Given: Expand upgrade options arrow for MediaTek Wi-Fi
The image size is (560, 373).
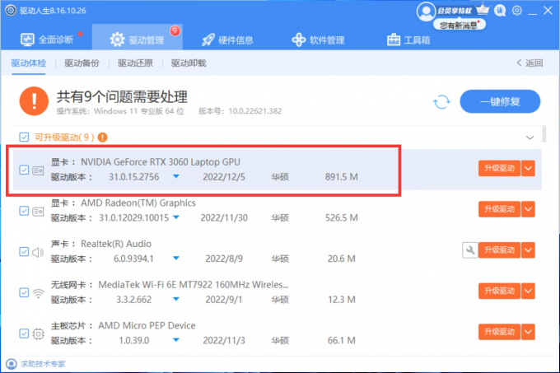Looking at the screenshot, I should 528,291.
